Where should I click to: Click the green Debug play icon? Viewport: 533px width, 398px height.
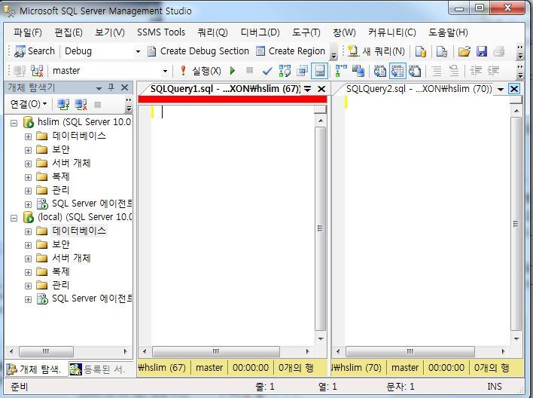[233, 71]
